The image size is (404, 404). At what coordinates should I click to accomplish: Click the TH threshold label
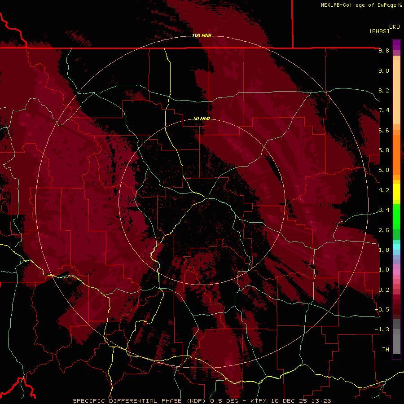(386, 350)
